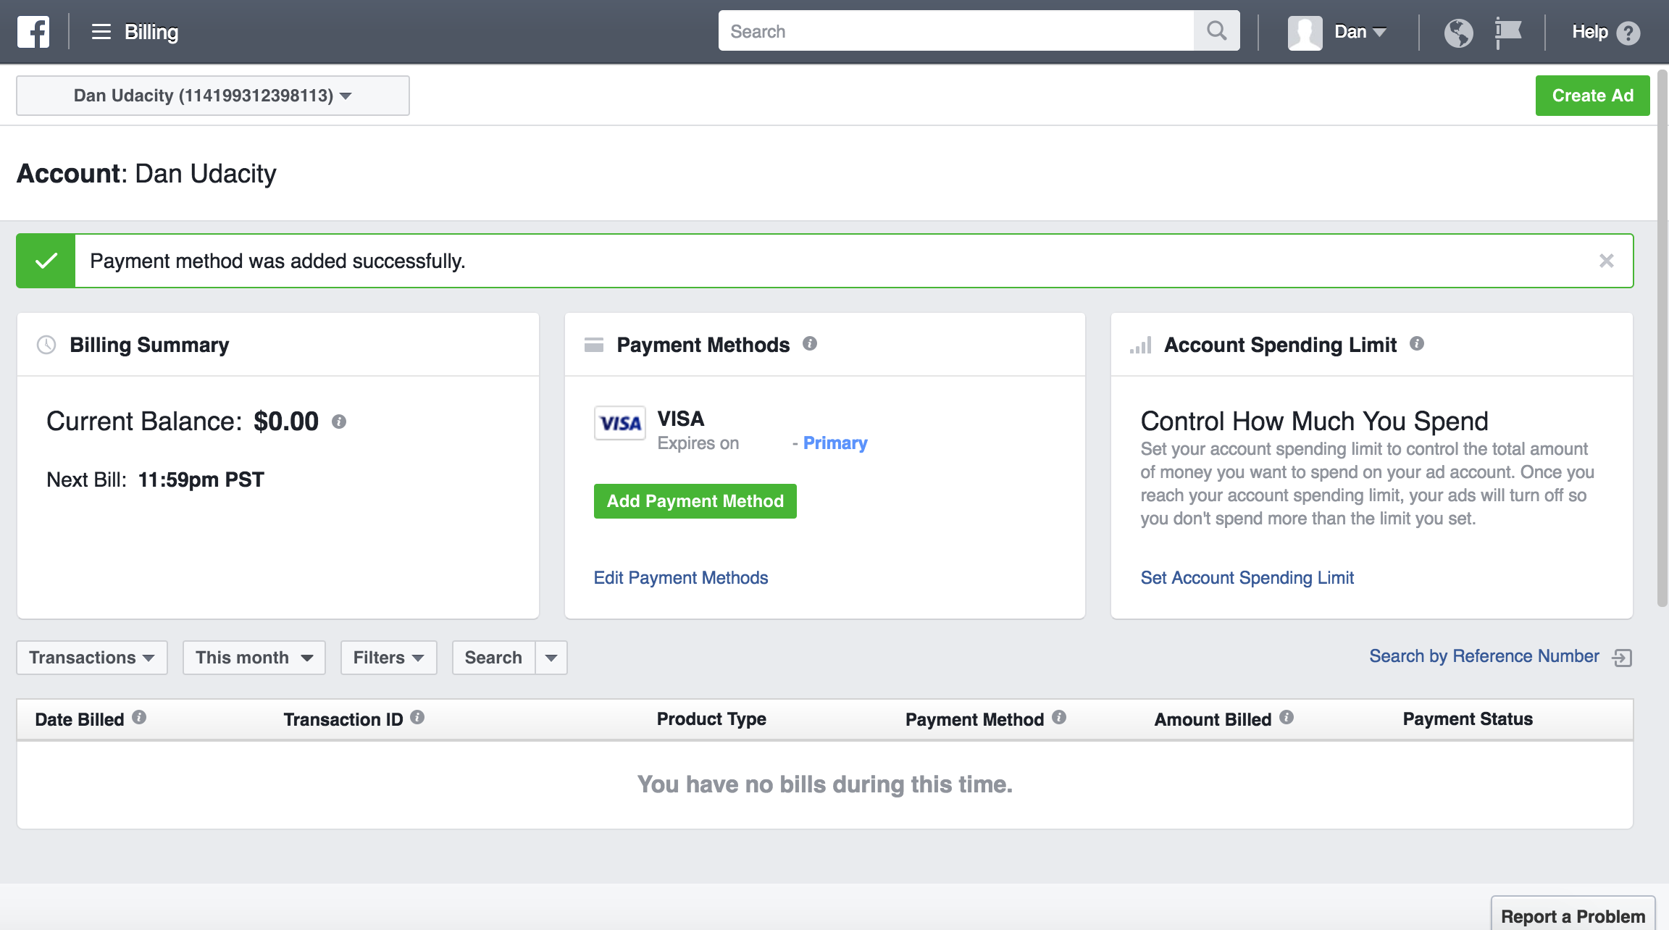Viewport: 1669px width, 930px height.
Task: Click the card icon beside Payment Methods
Action: pyautogui.click(x=593, y=345)
